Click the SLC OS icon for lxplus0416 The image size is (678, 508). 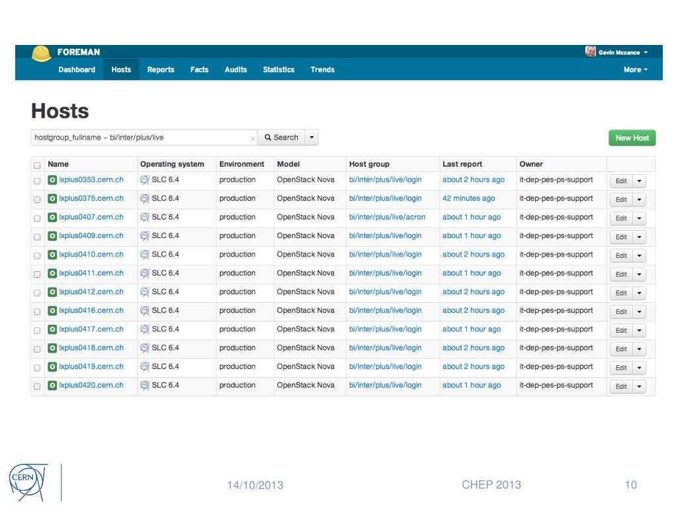click(145, 311)
